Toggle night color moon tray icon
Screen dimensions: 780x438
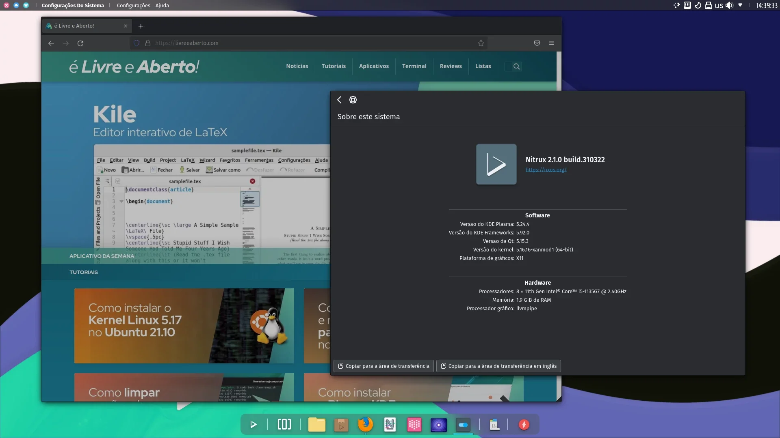tap(698, 5)
